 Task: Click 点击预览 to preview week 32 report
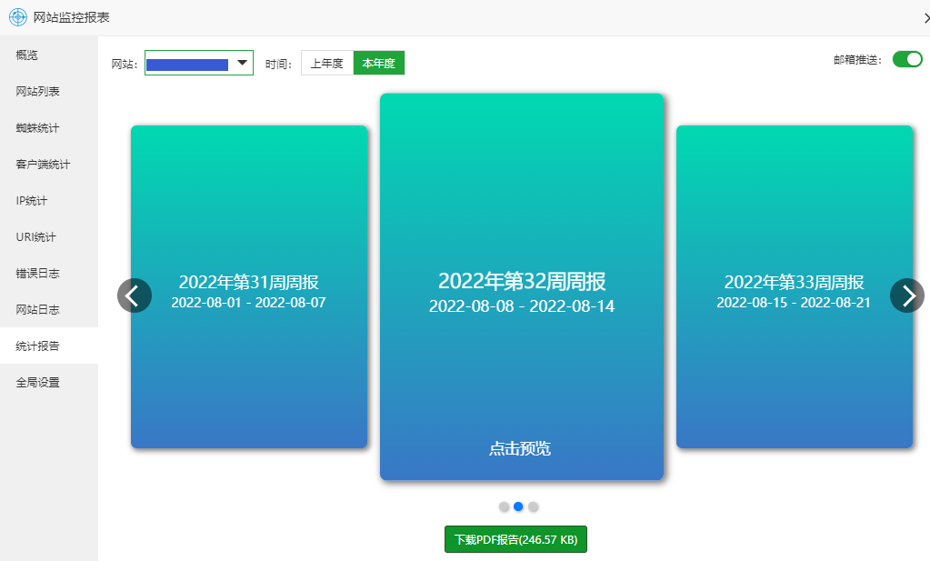[x=520, y=448]
